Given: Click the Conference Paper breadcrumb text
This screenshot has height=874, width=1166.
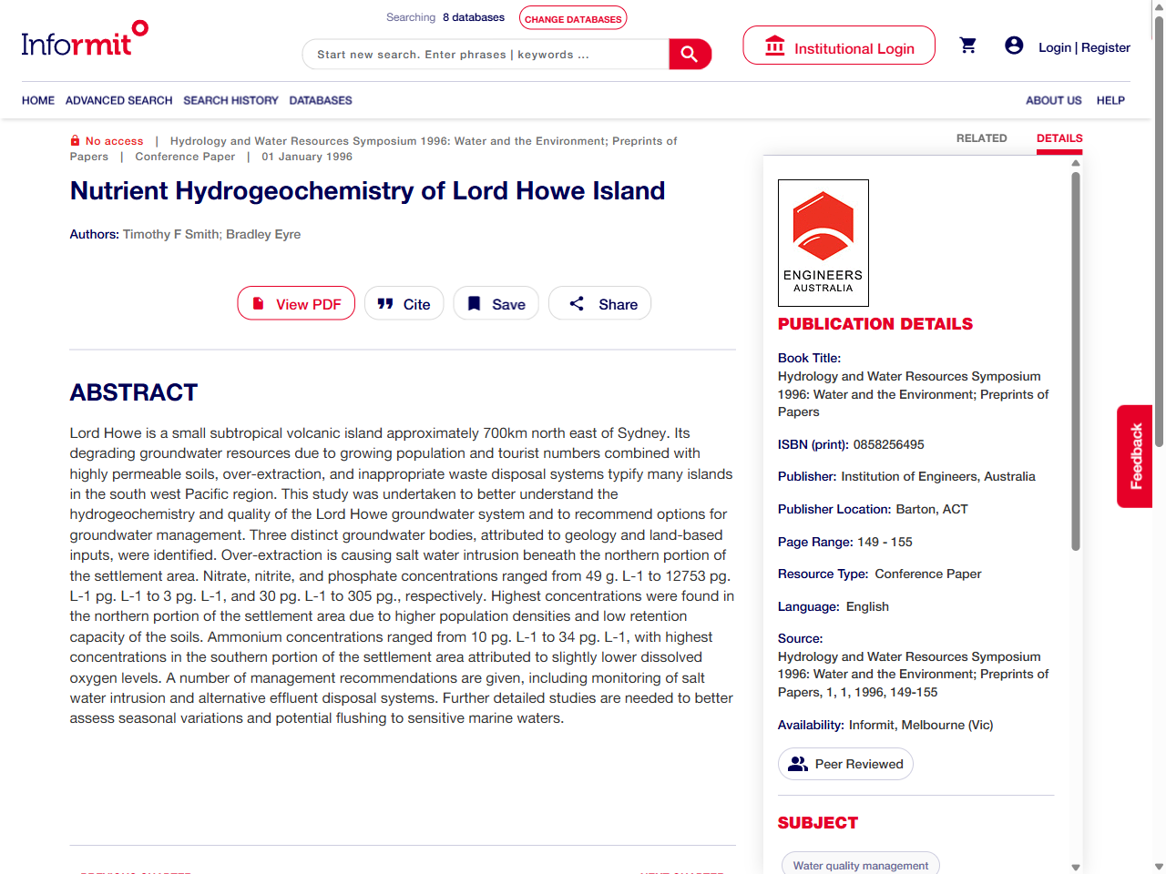Looking at the screenshot, I should click(185, 157).
